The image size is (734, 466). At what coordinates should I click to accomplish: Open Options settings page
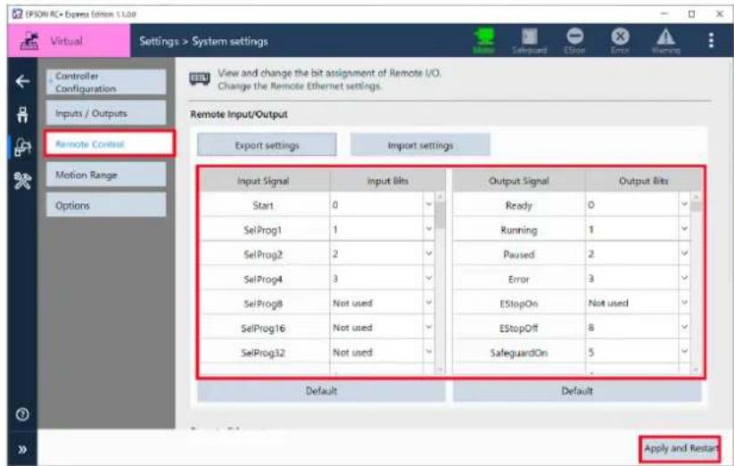pos(106,206)
